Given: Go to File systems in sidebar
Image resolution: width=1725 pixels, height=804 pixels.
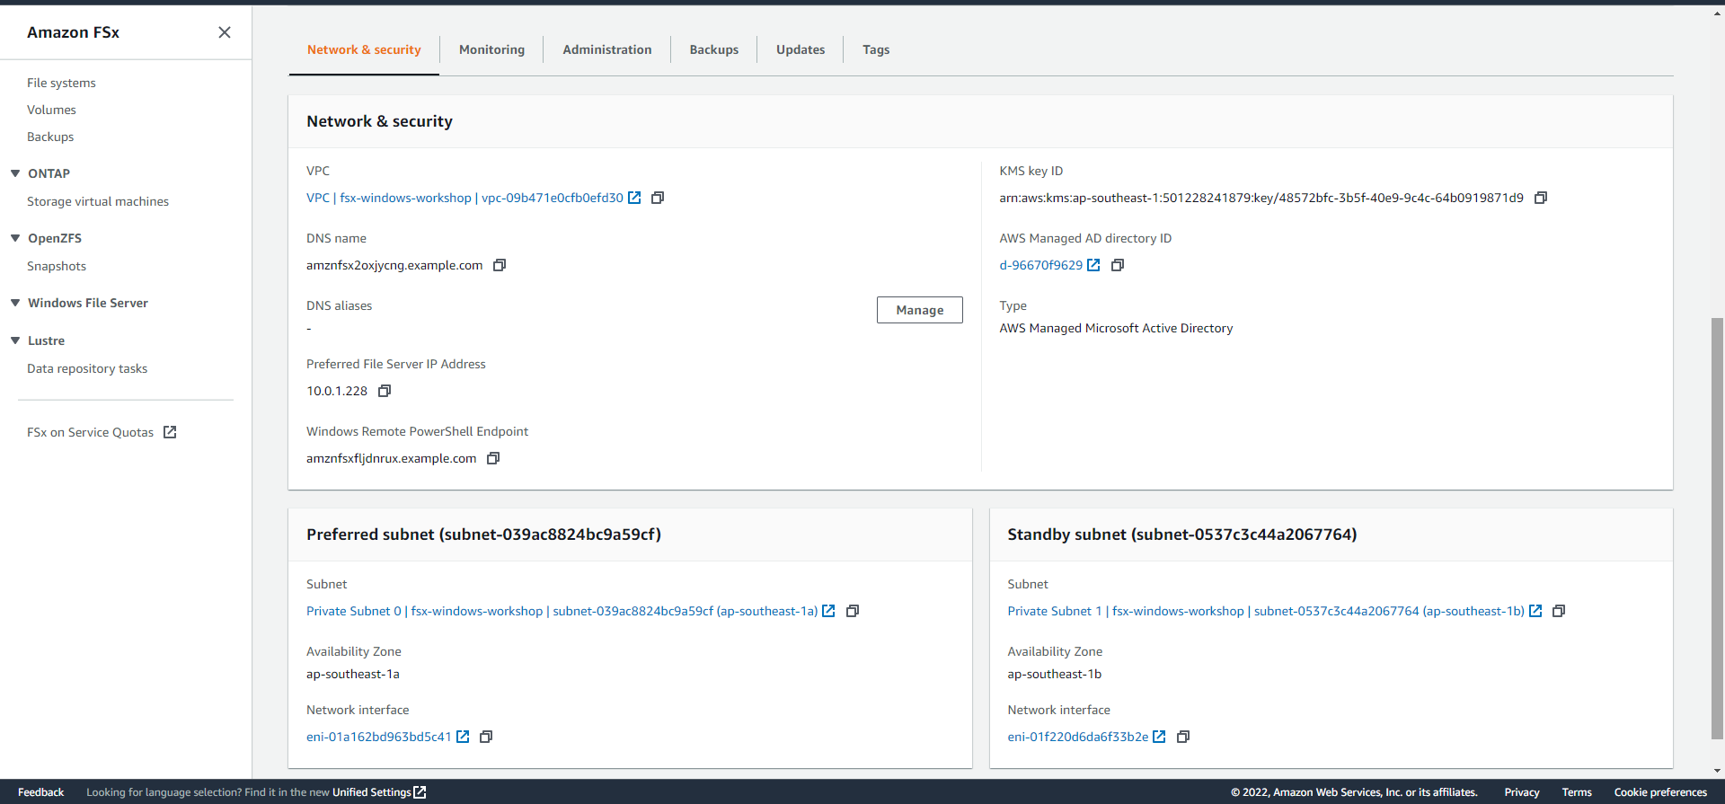Looking at the screenshot, I should pos(61,83).
